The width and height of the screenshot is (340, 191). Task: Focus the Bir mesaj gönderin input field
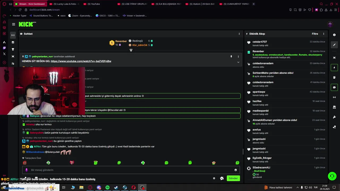(131, 170)
